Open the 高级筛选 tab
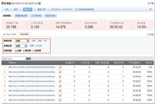155x104 pixels. tap(24, 34)
